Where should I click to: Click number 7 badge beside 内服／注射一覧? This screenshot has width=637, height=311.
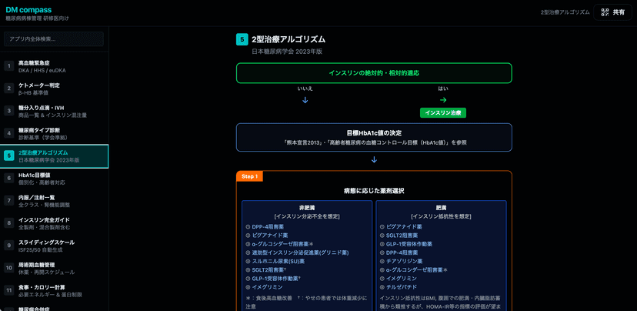(x=9, y=200)
